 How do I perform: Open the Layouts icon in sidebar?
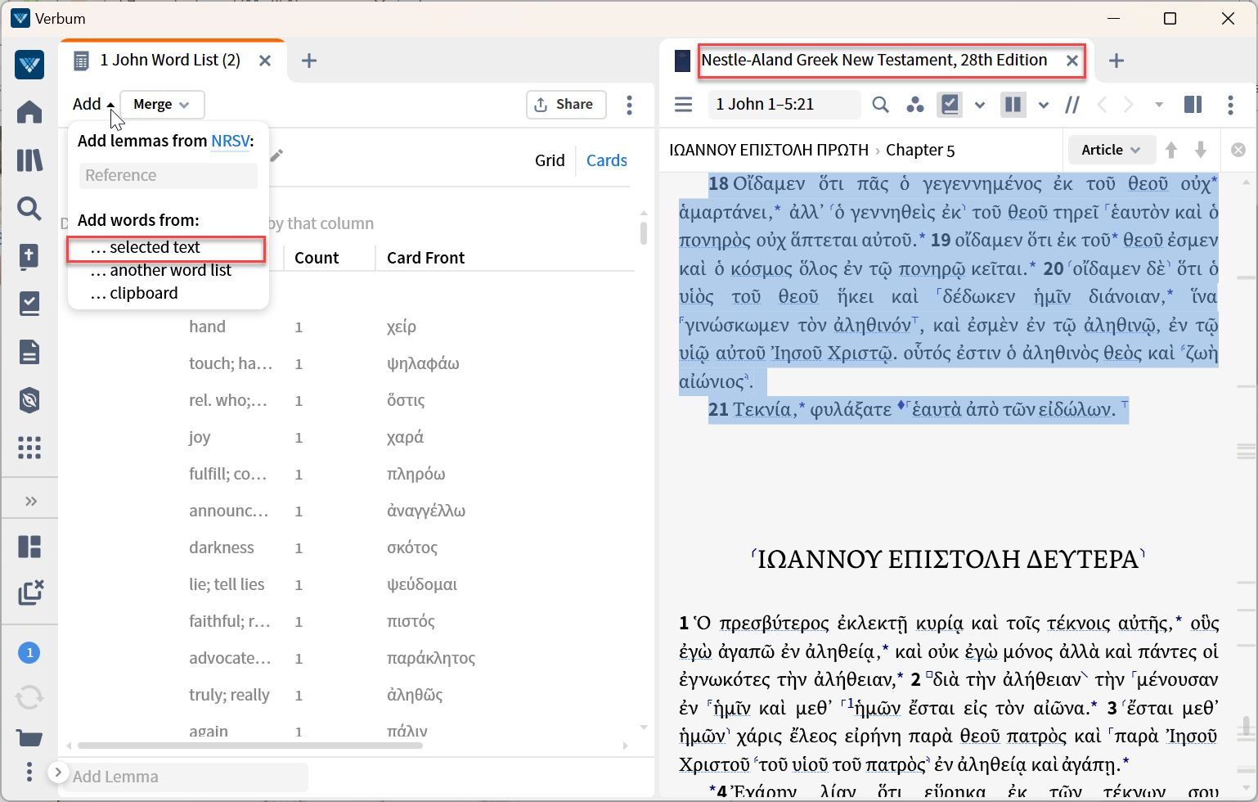coord(29,547)
